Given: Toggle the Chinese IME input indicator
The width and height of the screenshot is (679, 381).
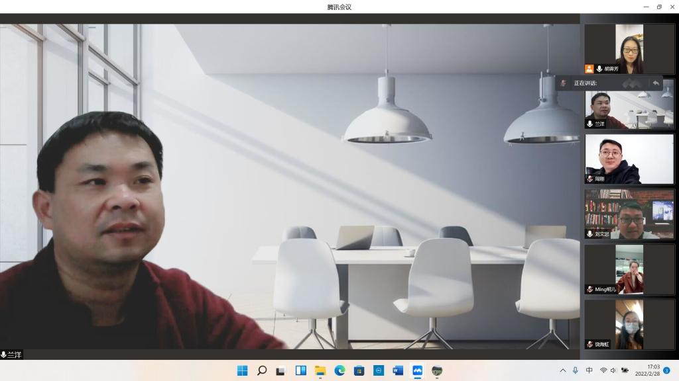Looking at the screenshot, I should coord(589,370).
